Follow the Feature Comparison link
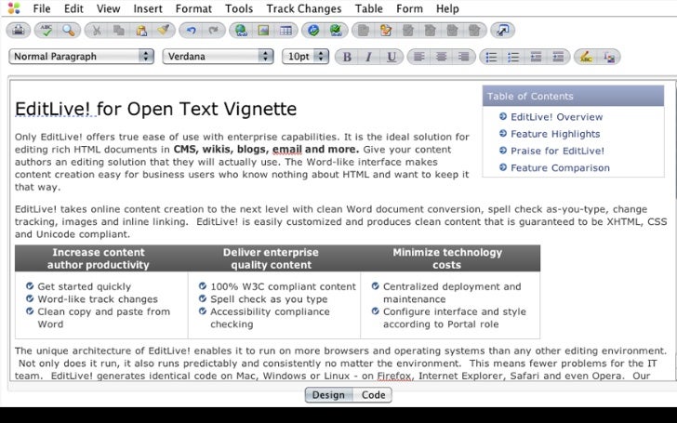The width and height of the screenshot is (677, 423). point(560,167)
